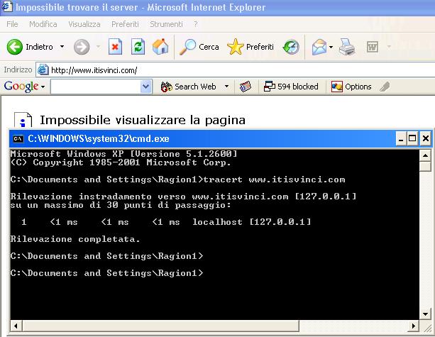Screen dimensions: 435x337
Task: Click 'Impossibile visualizzare la pagina' heading
Action: click(143, 121)
